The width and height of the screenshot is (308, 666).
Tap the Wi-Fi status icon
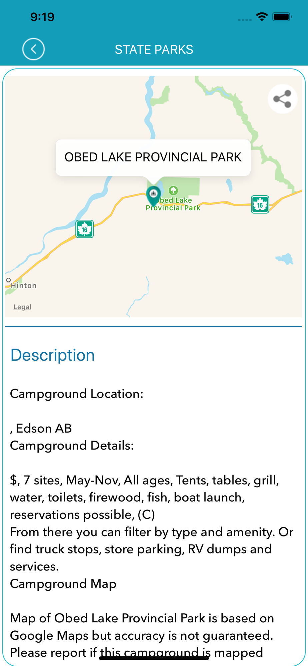262,17
